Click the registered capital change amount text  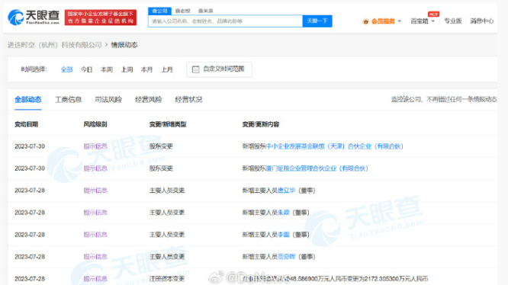pyautogui.click(x=336, y=279)
